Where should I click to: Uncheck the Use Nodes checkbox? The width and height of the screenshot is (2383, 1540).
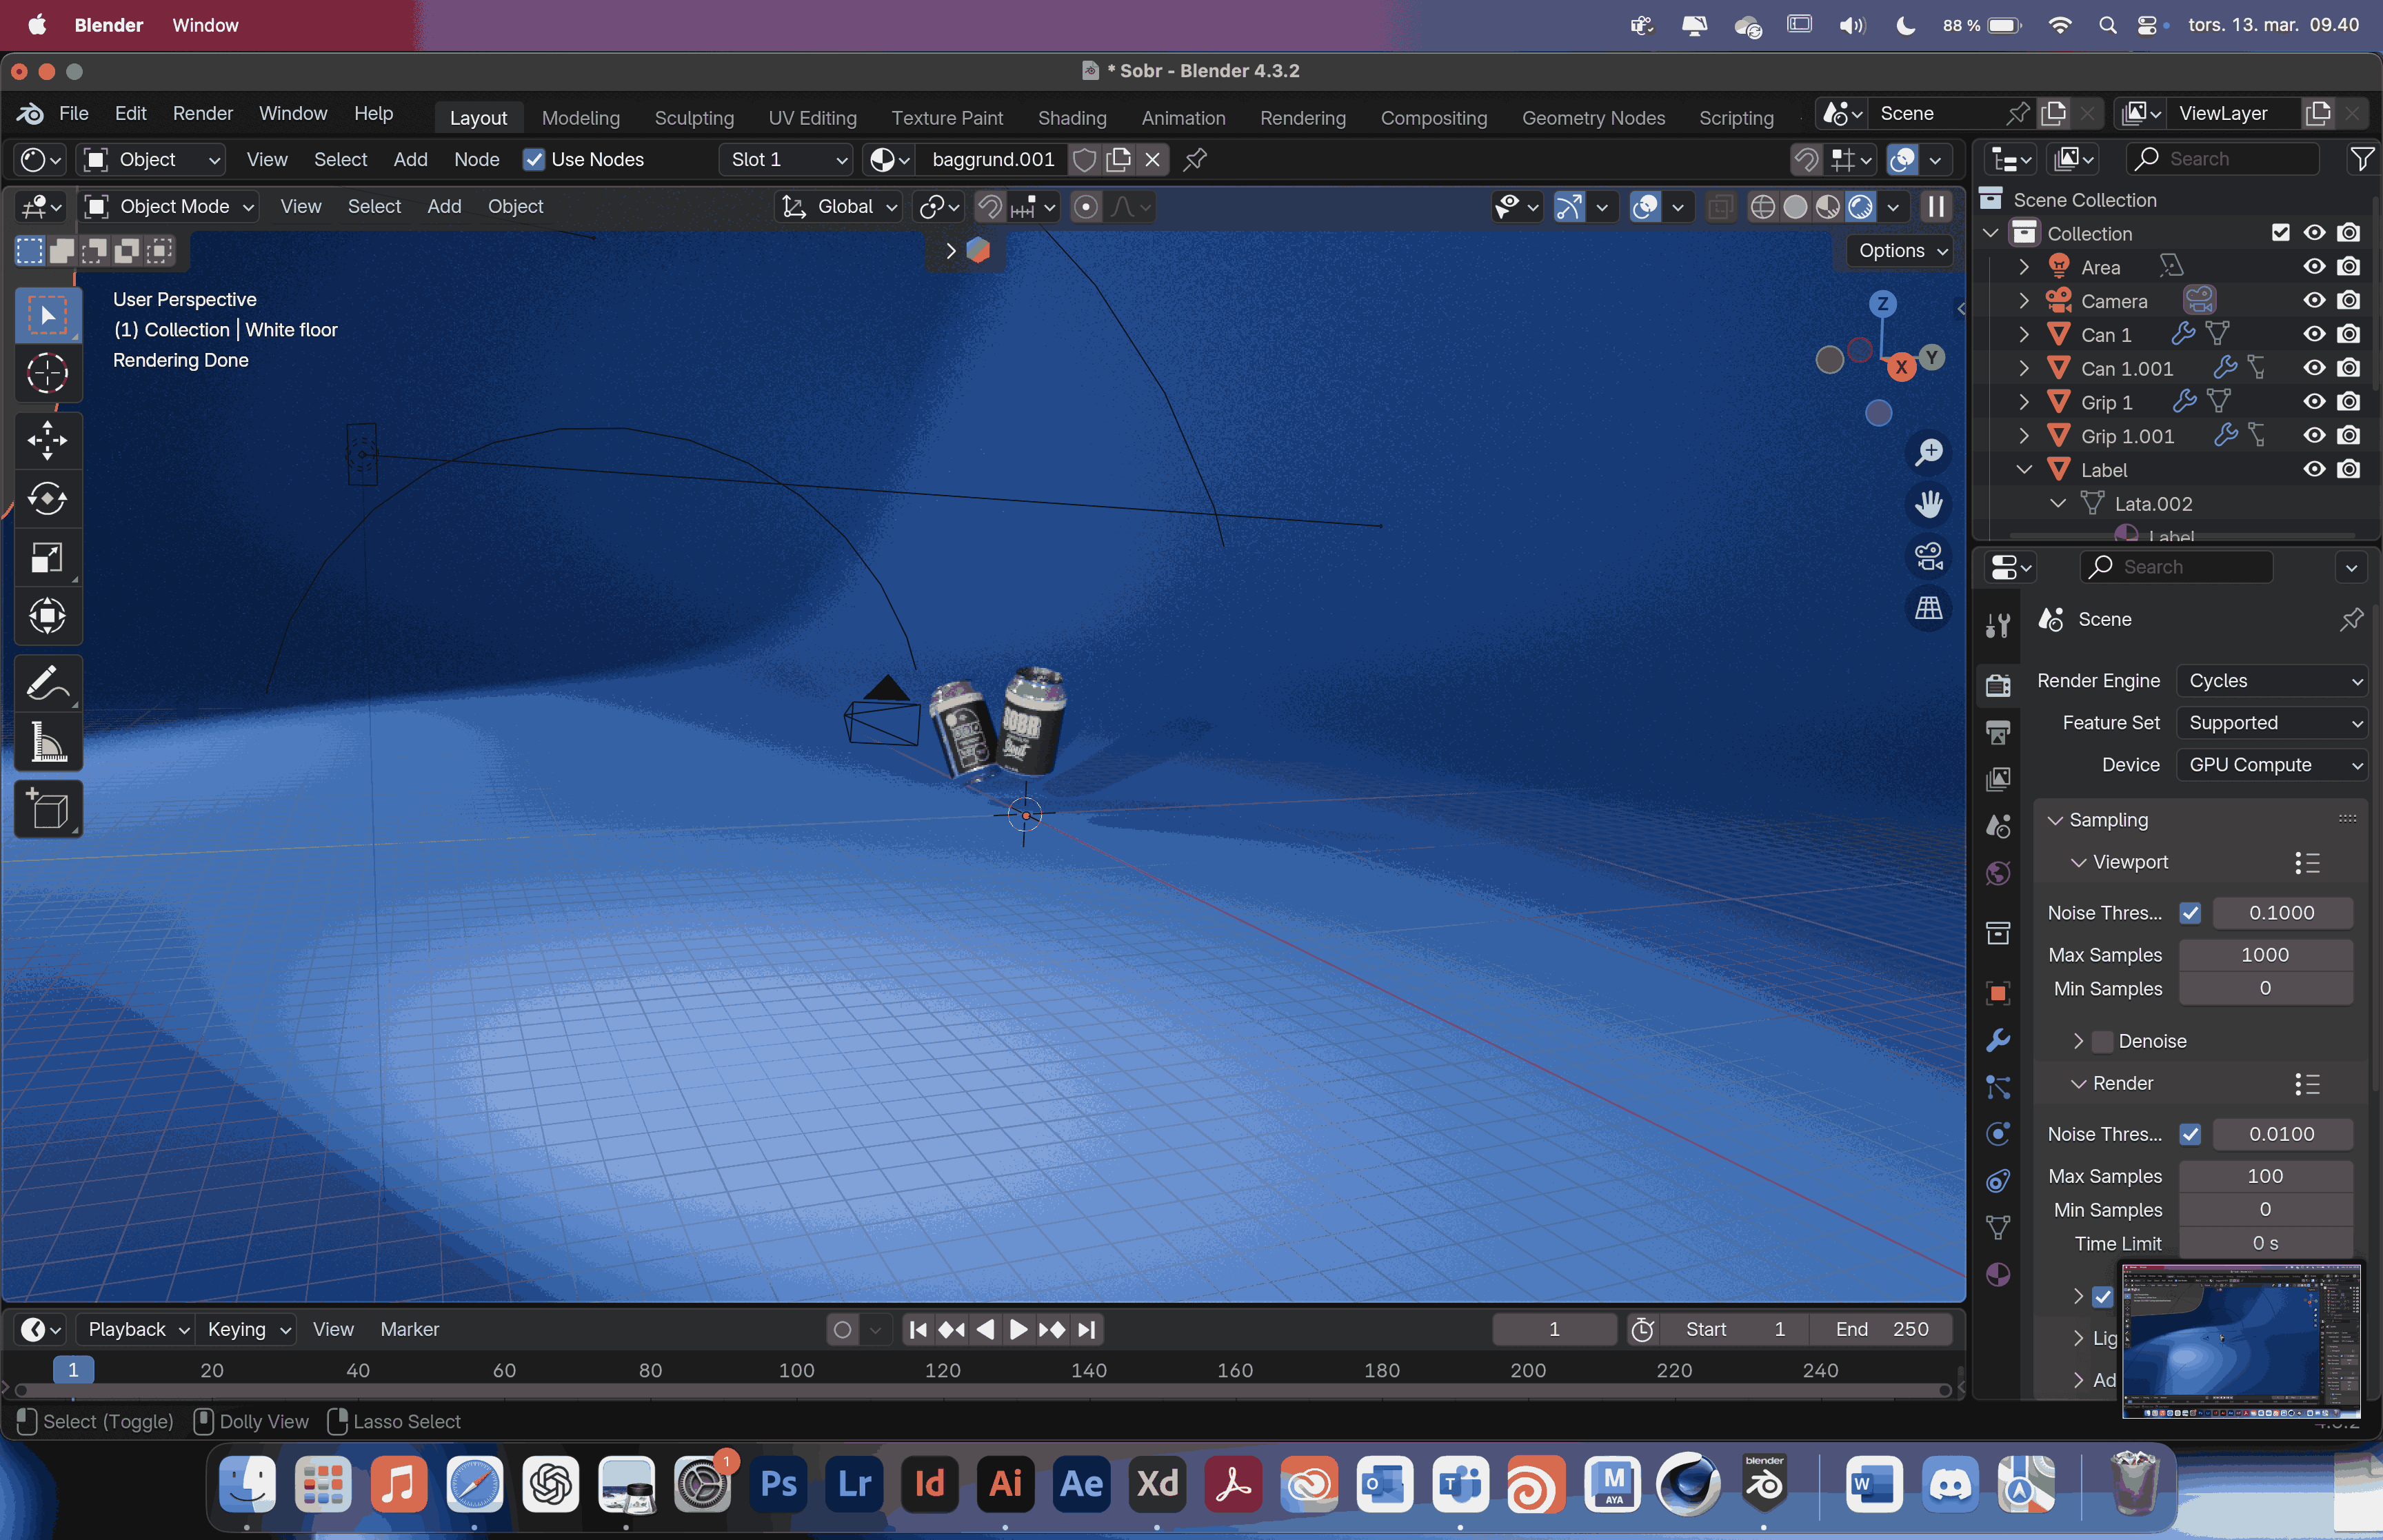[534, 160]
